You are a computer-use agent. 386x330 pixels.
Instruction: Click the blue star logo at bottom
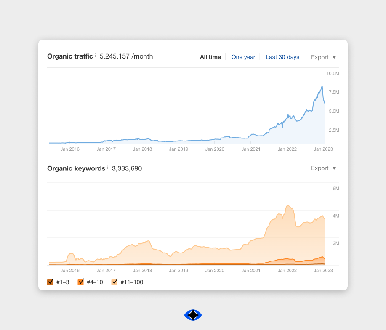193,315
